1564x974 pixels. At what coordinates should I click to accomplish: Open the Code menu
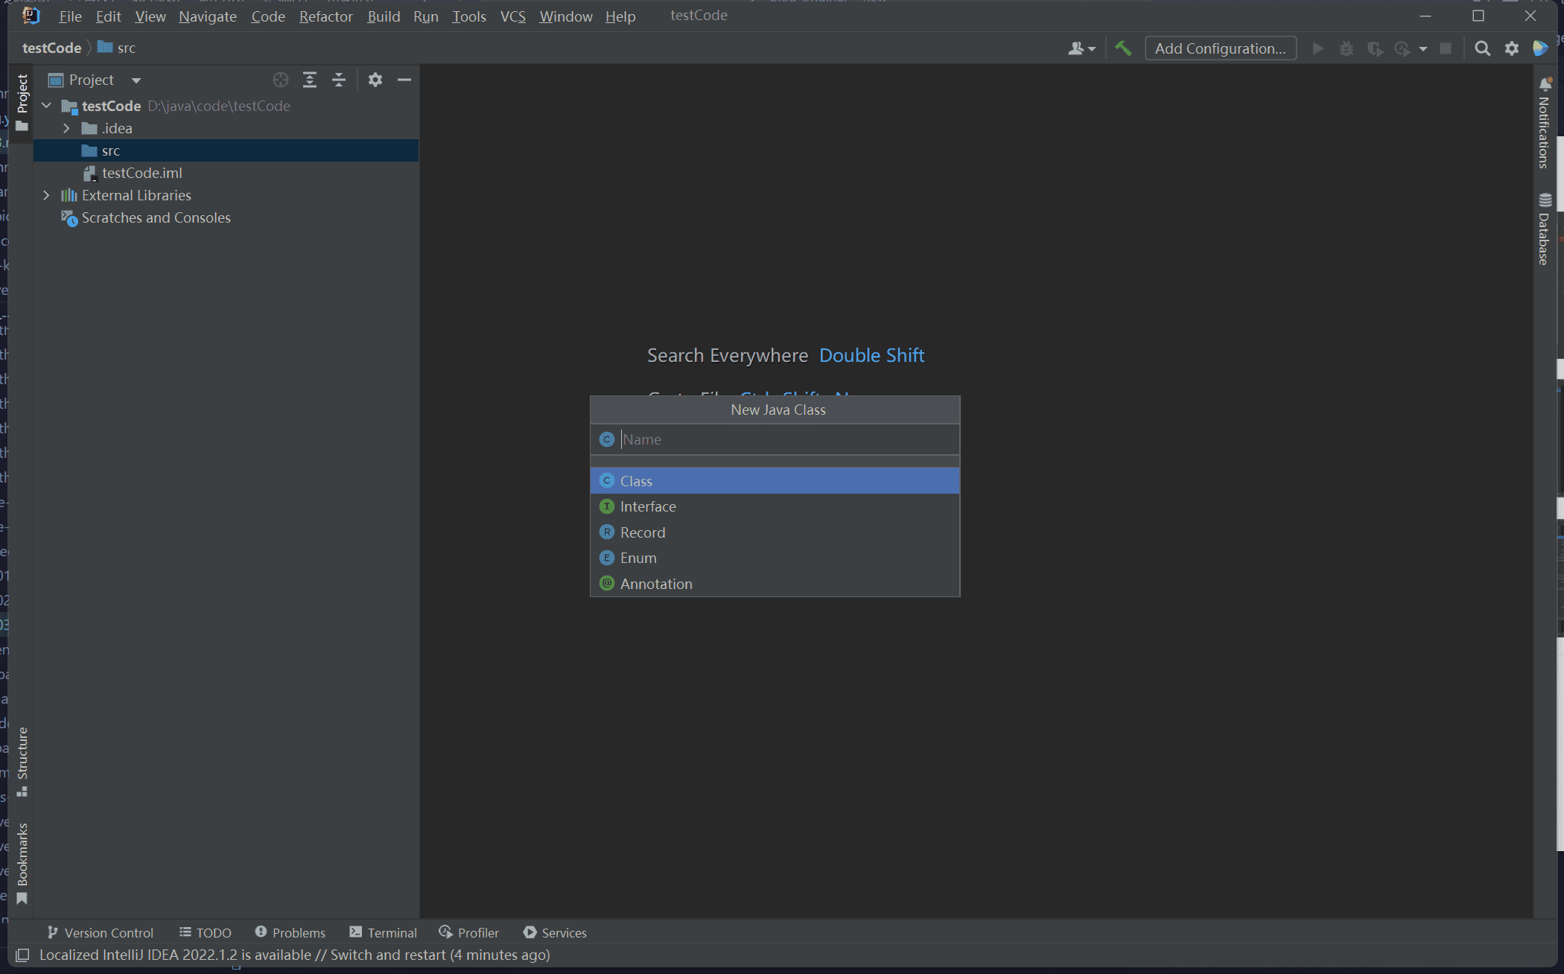click(268, 16)
